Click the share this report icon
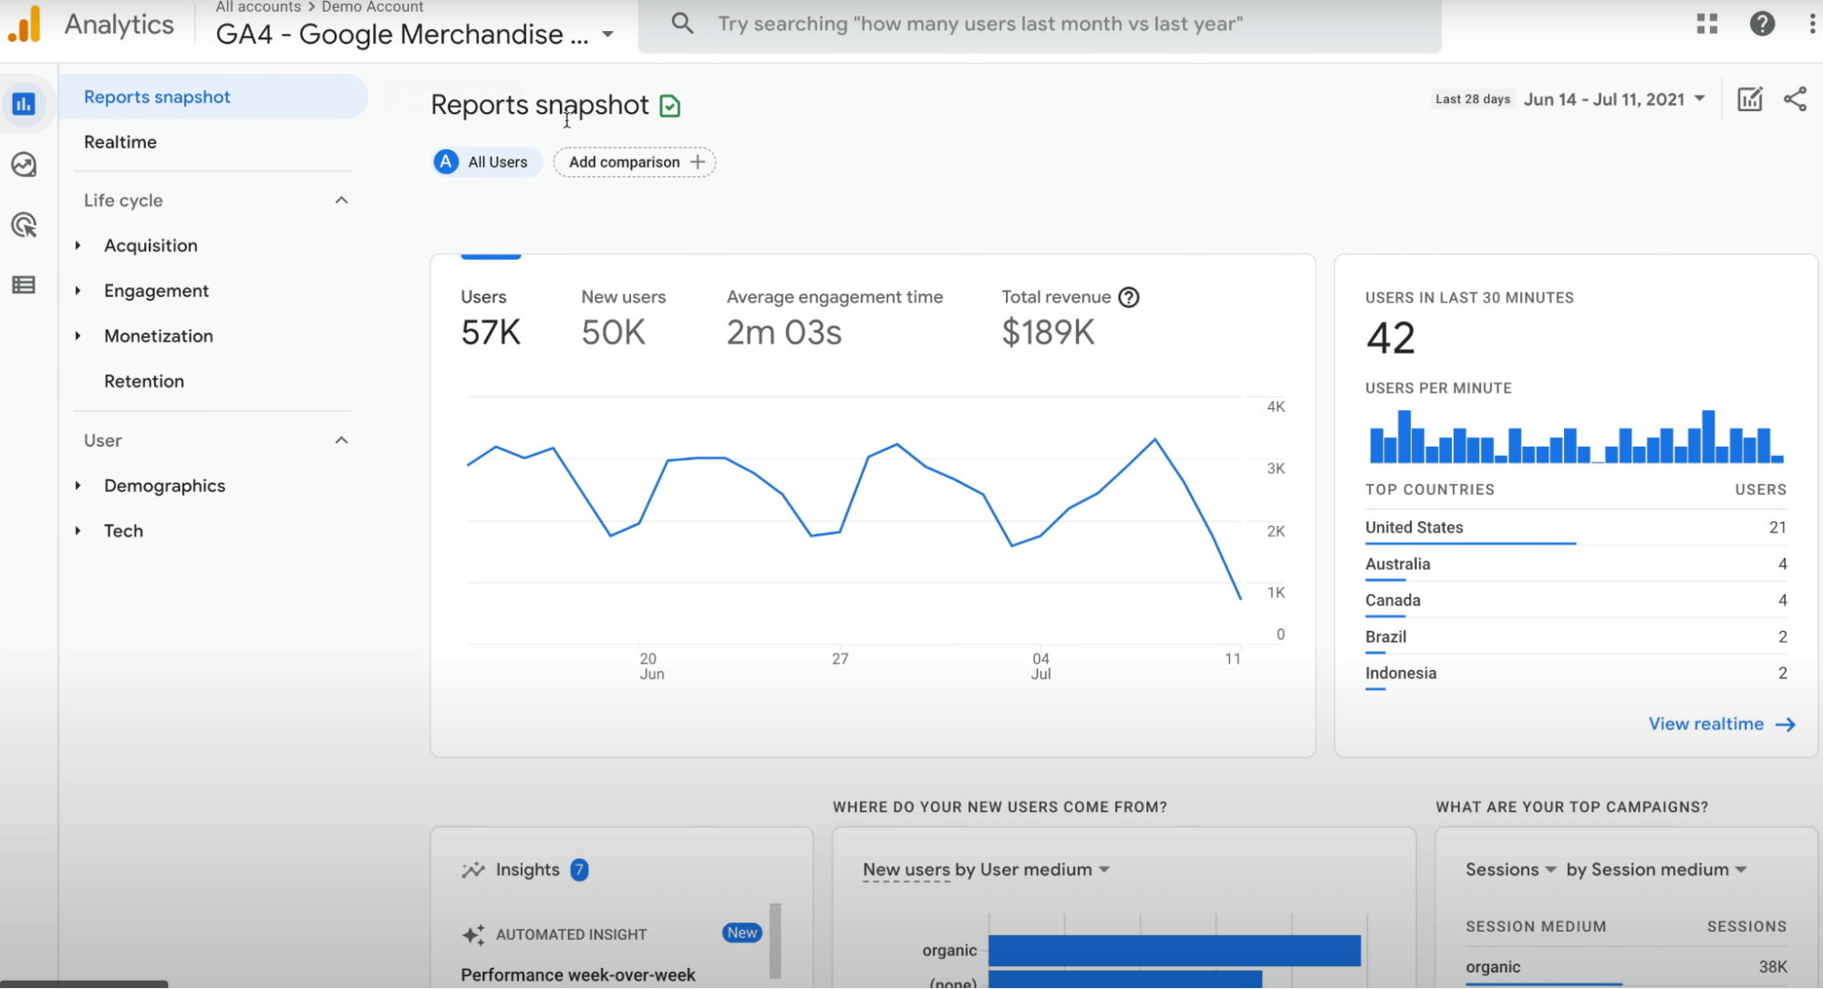1823x989 pixels. tap(1795, 98)
